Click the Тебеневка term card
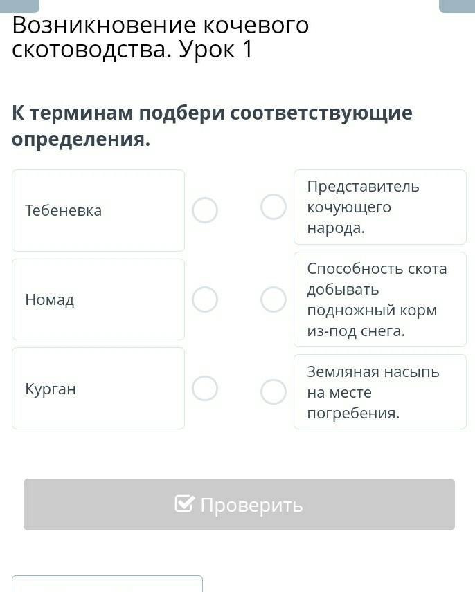The image size is (475, 592). click(x=98, y=210)
